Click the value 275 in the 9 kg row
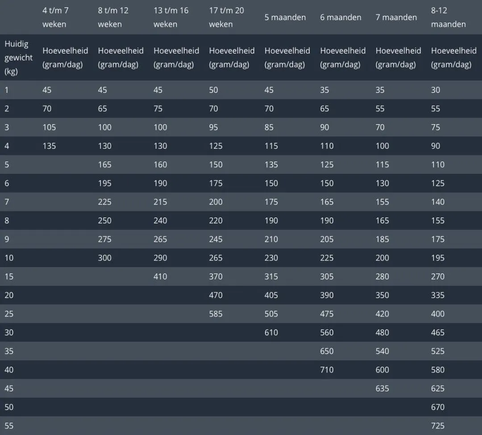The image size is (482, 435). tap(104, 239)
